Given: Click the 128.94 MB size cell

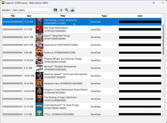Looking at the screenshot, I should pyautogui.click(x=29, y=91).
